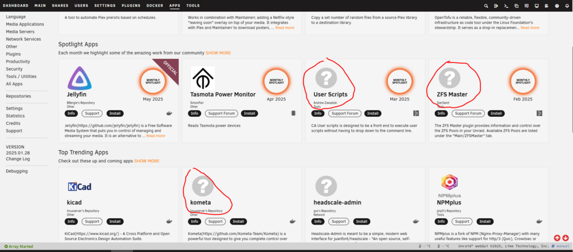Click Info on the Jellyfin card
This screenshot has width=573, height=252.
pyautogui.click(x=71, y=113)
